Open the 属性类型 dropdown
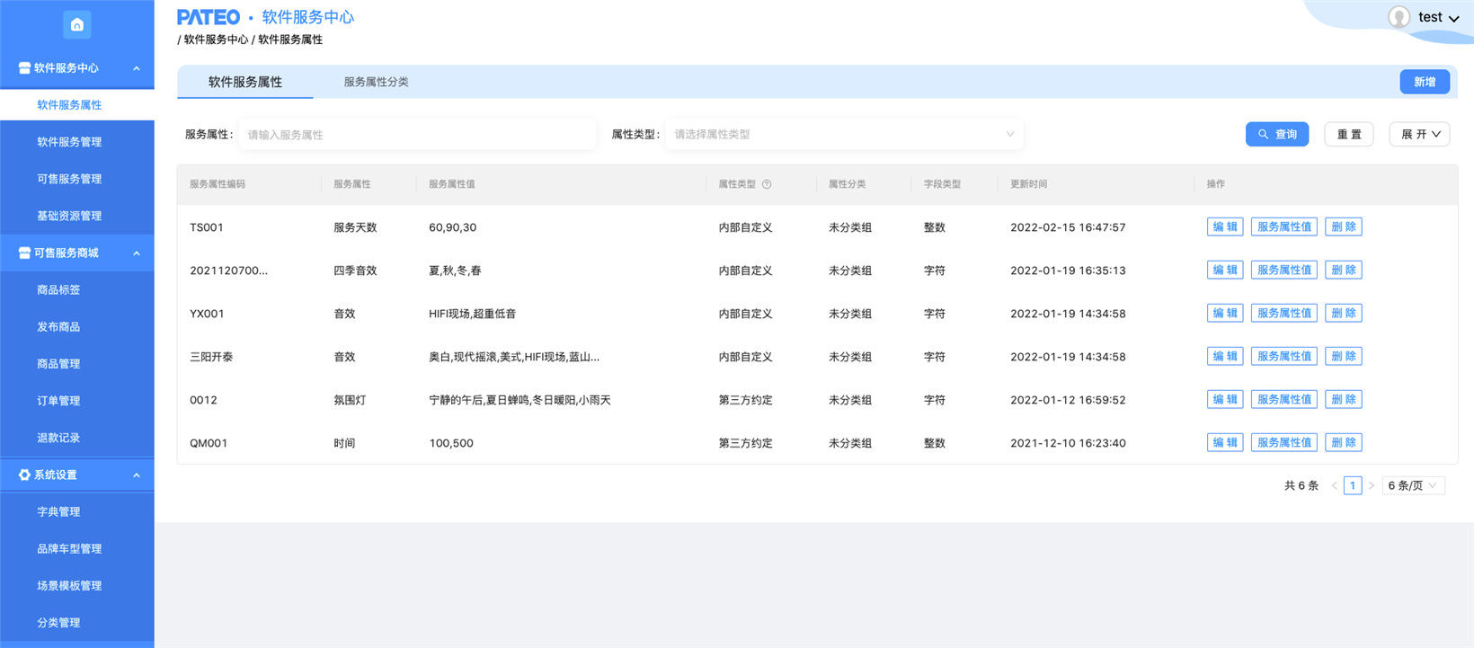 [x=844, y=135]
